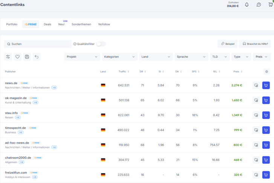Add ok-magazin.de to the watchlist

256,100
